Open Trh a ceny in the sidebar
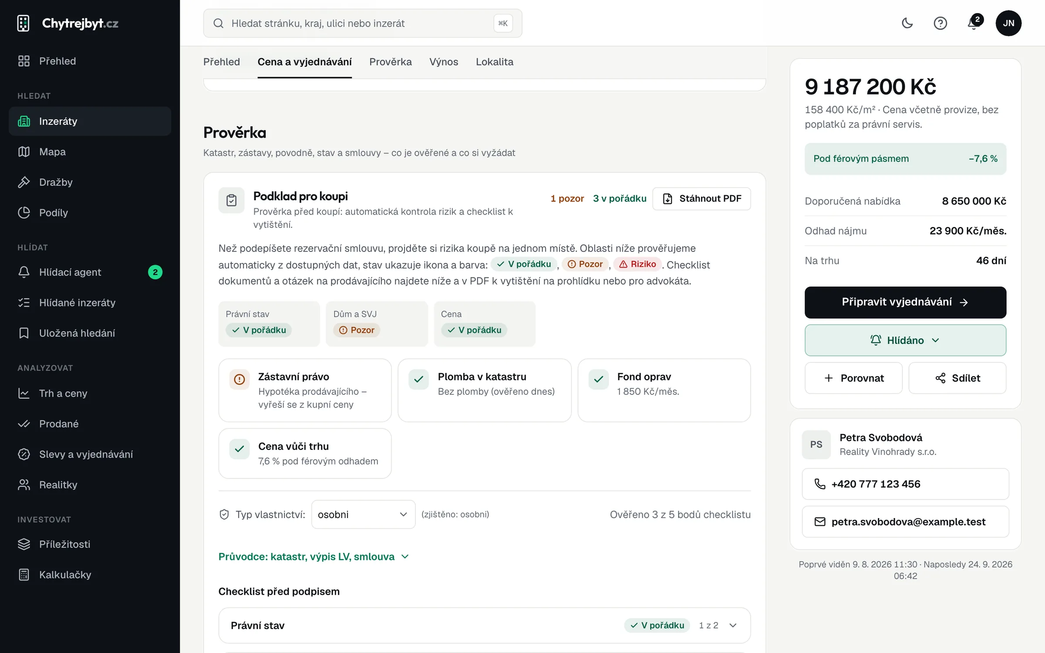The image size is (1045, 653). click(90, 393)
